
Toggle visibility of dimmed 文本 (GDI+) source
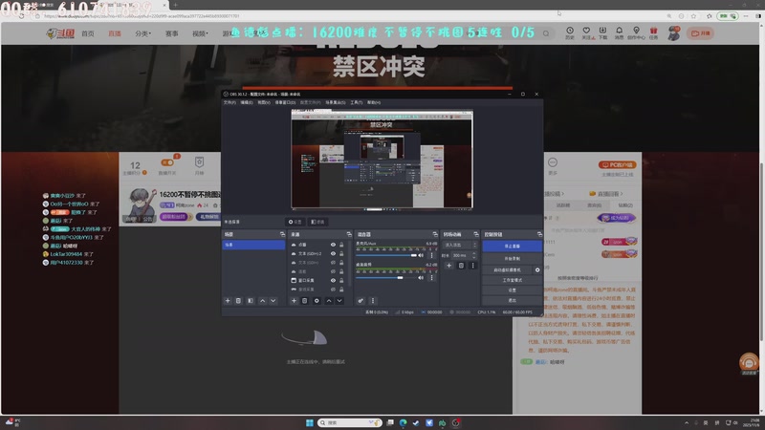point(333,263)
